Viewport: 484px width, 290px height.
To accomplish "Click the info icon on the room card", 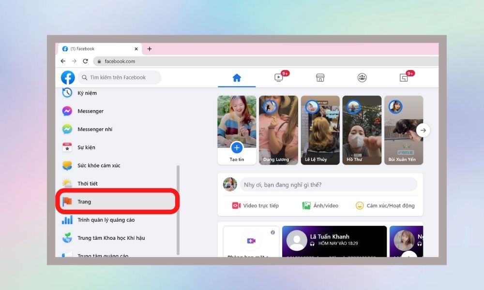I will point(273,232).
